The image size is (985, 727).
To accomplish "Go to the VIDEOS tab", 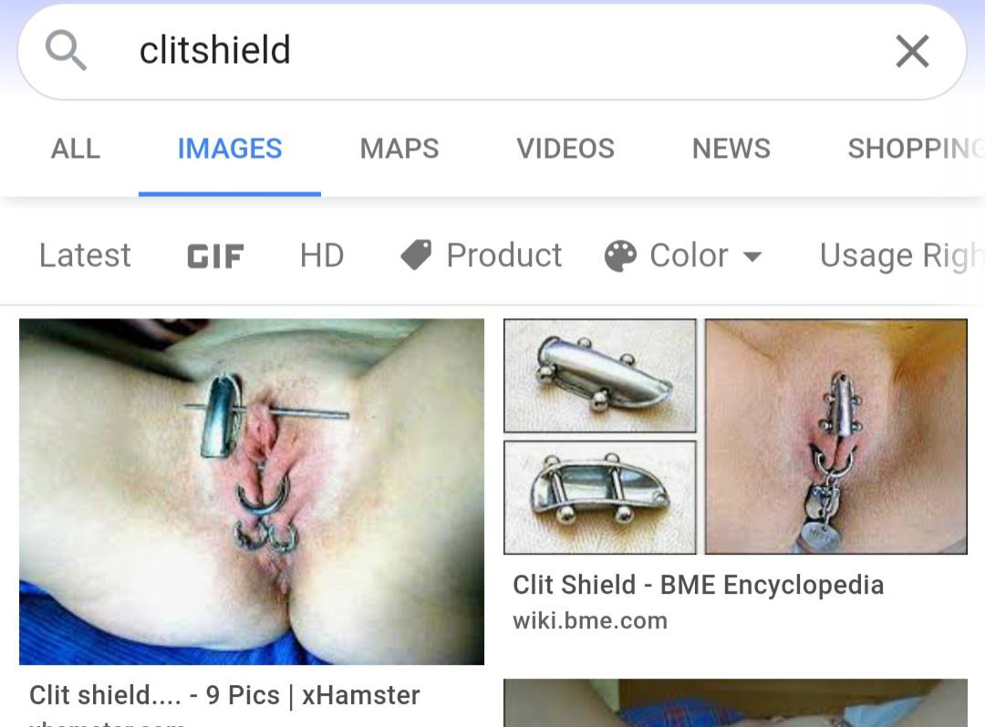I will tap(565, 149).
